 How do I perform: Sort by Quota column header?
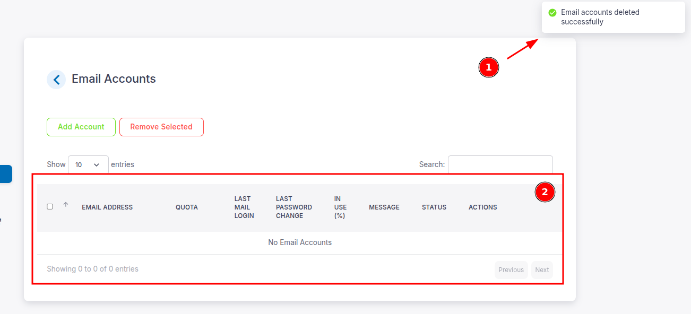click(187, 207)
